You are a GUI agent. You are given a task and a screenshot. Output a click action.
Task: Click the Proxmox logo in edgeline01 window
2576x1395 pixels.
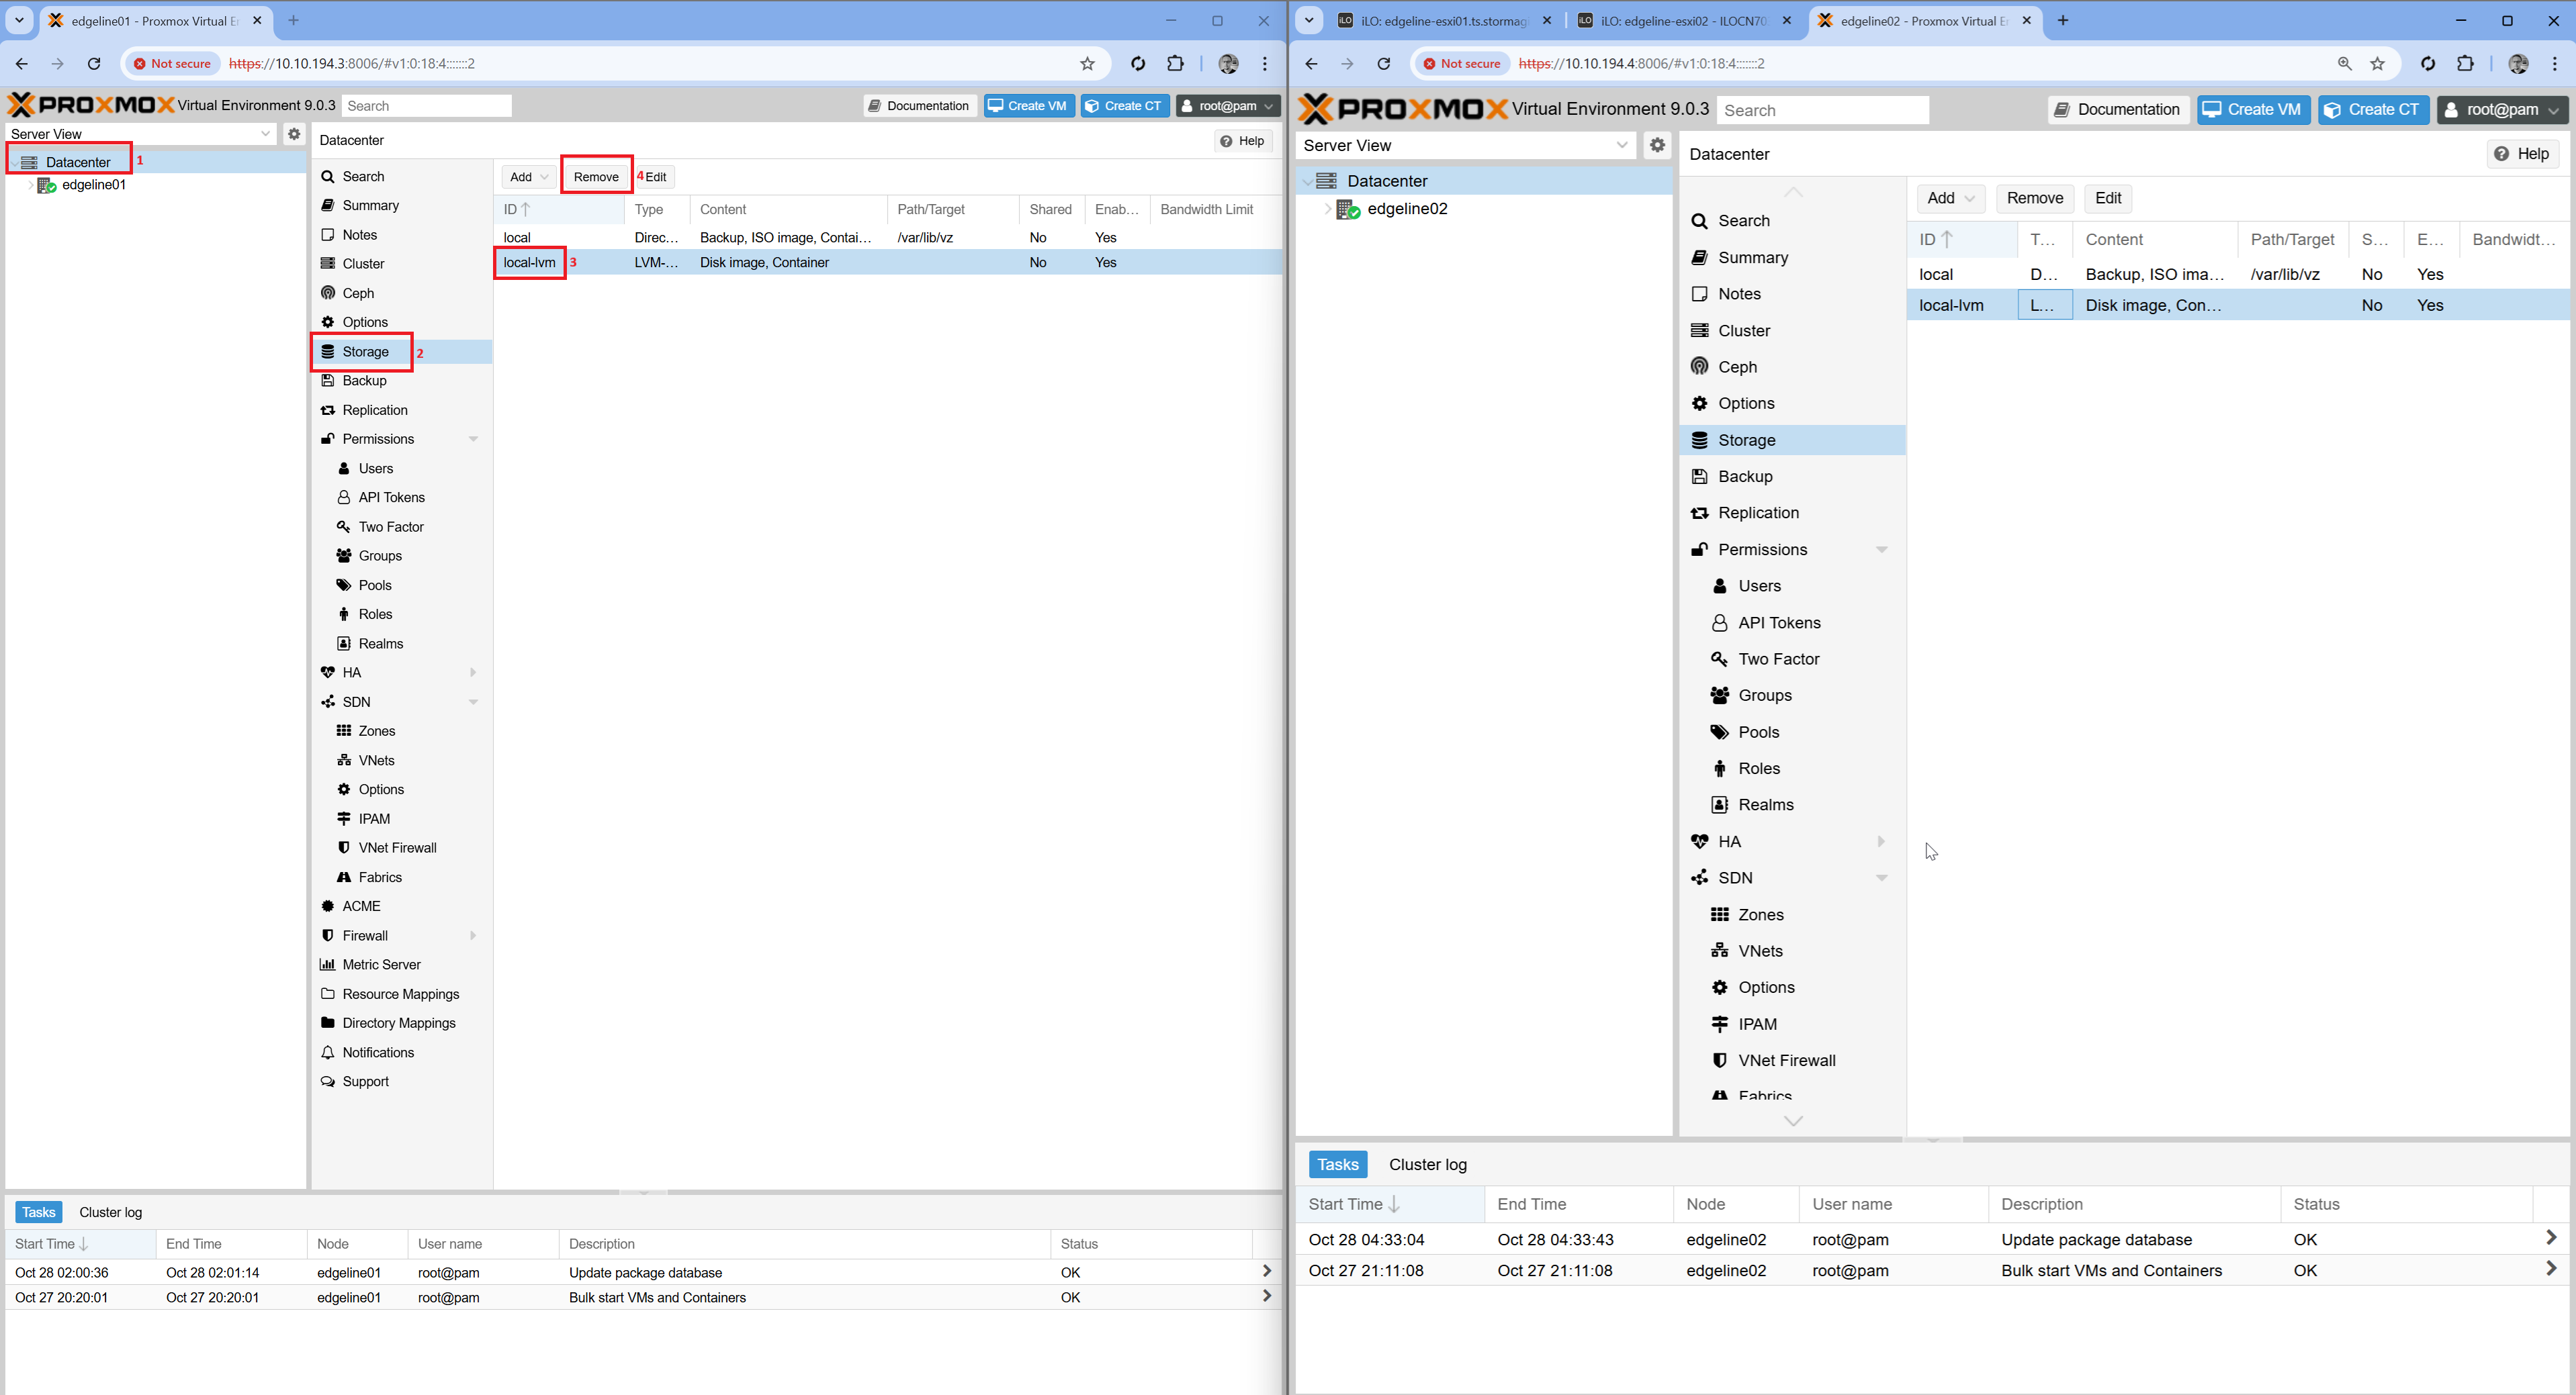point(91,105)
